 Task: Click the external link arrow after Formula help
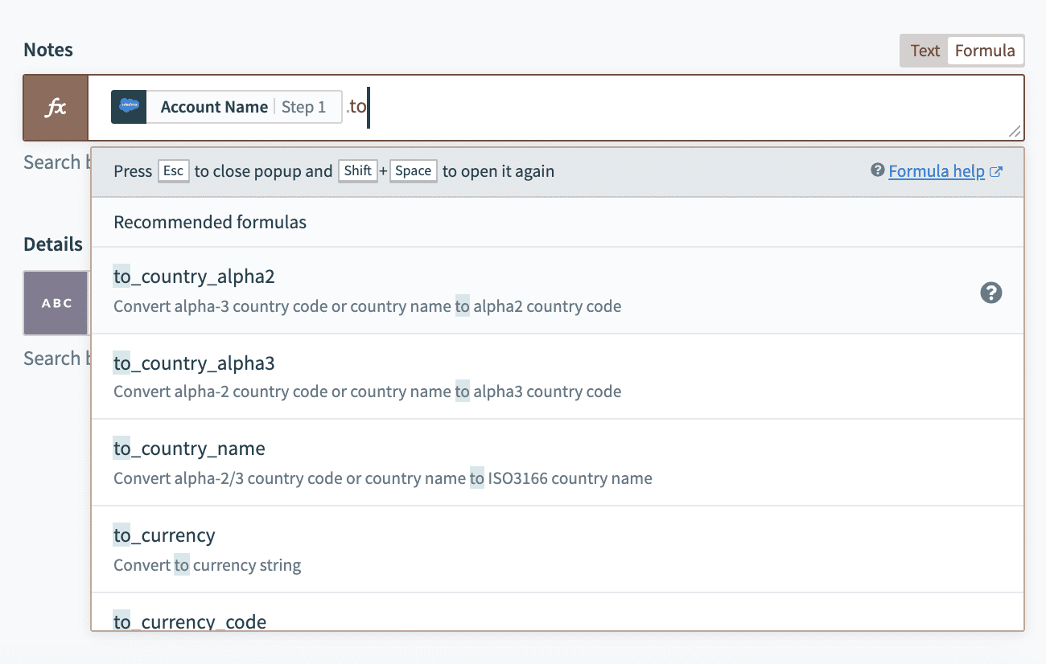[x=995, y=170]
